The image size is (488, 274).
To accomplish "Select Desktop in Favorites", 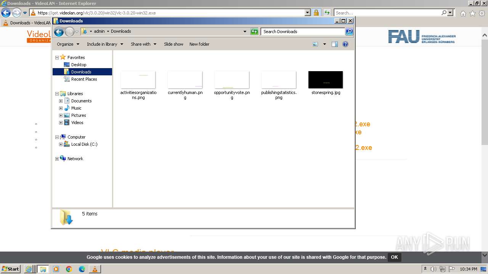I will pos(79,65).
